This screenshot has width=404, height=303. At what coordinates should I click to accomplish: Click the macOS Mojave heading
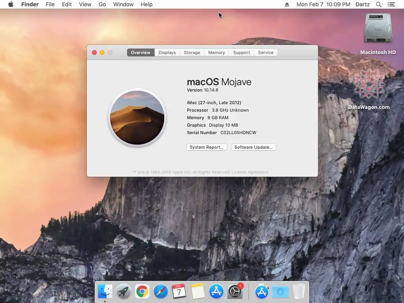219,82
